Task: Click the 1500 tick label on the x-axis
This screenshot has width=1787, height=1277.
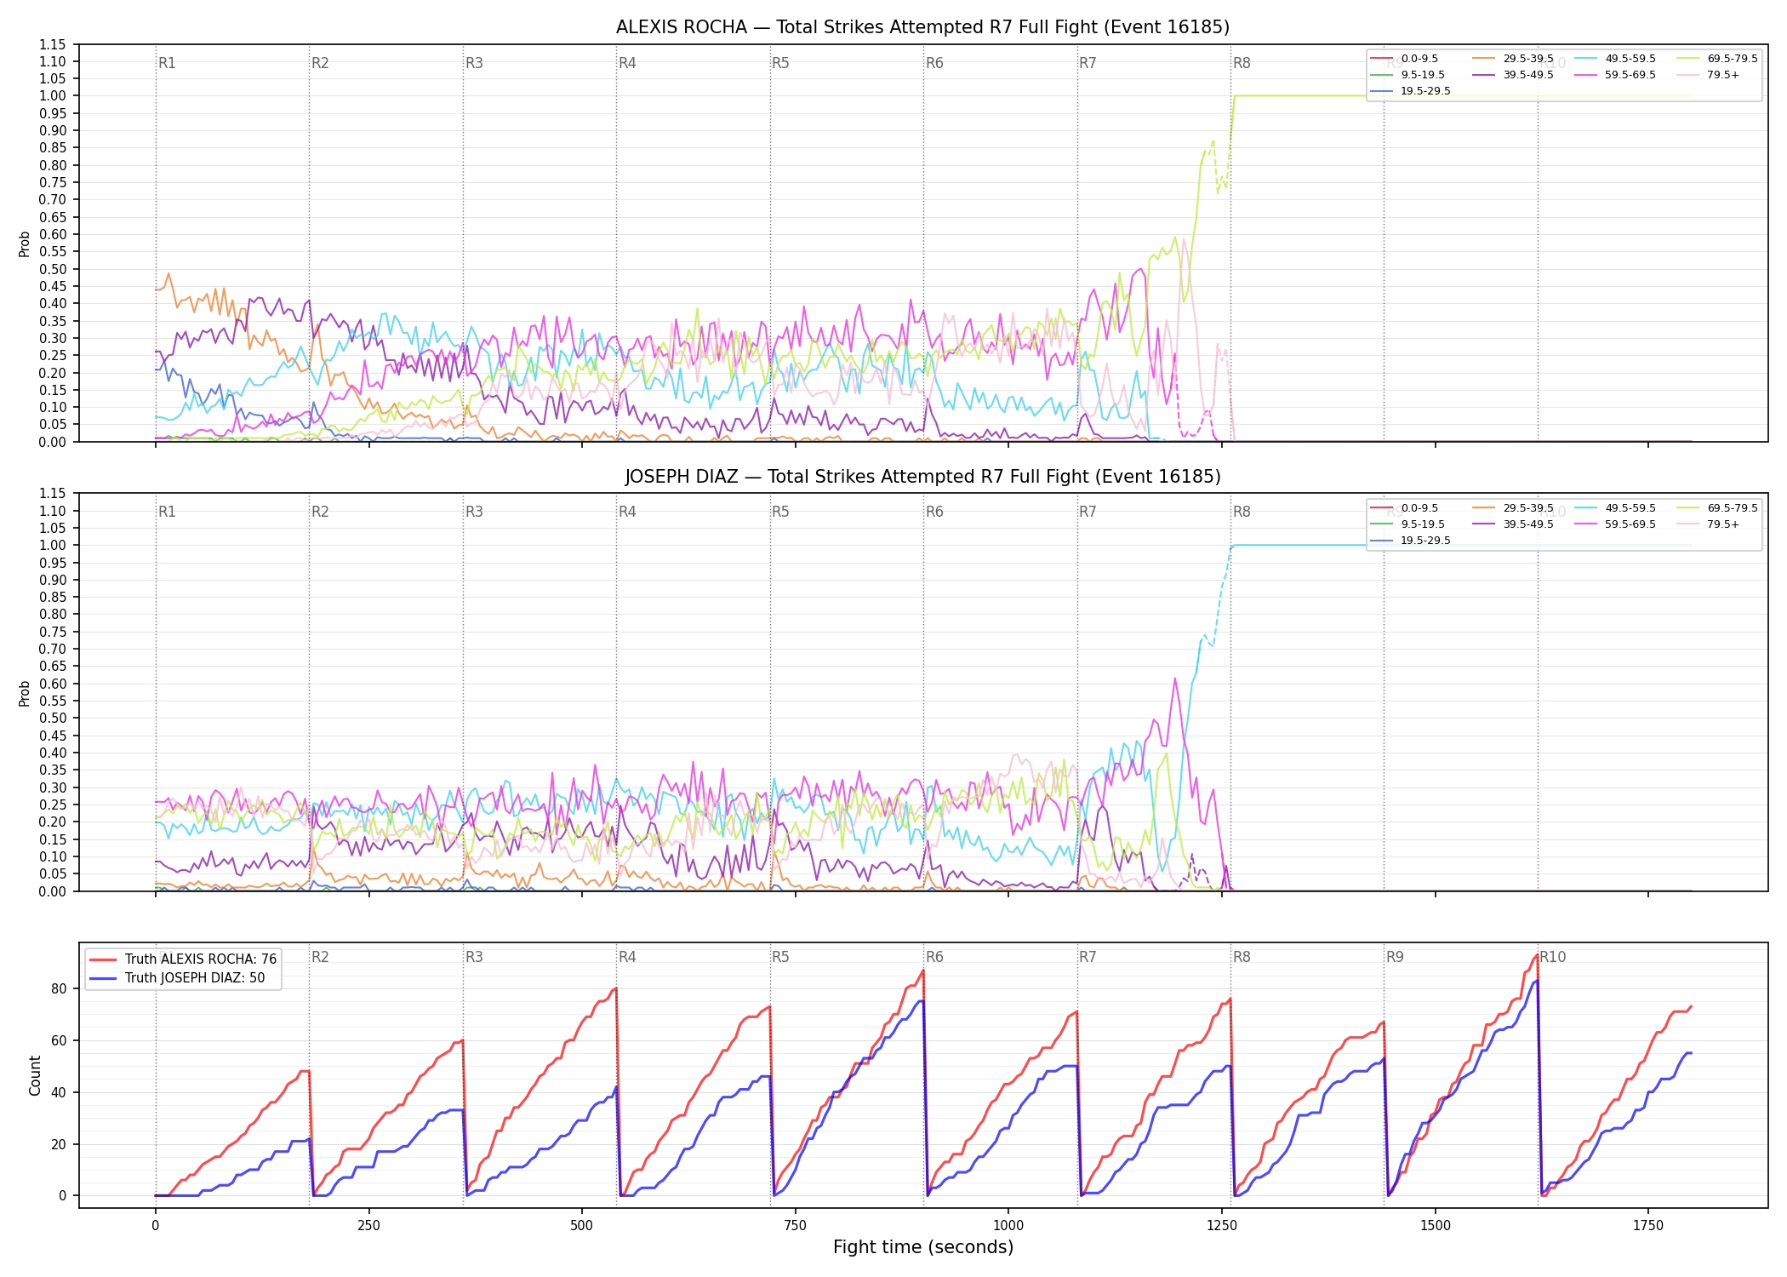Action: (1436, 1226)
